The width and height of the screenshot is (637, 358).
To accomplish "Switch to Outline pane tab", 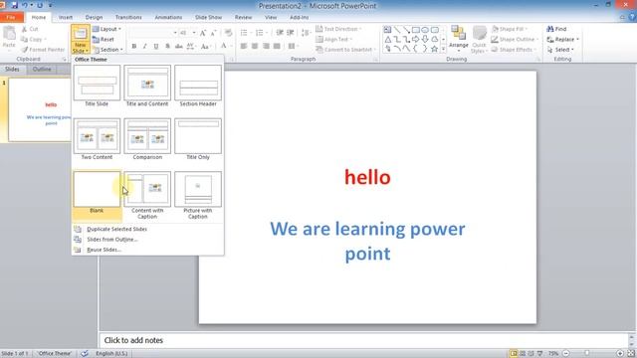I will pyautogui.click(x=42, y=70).
